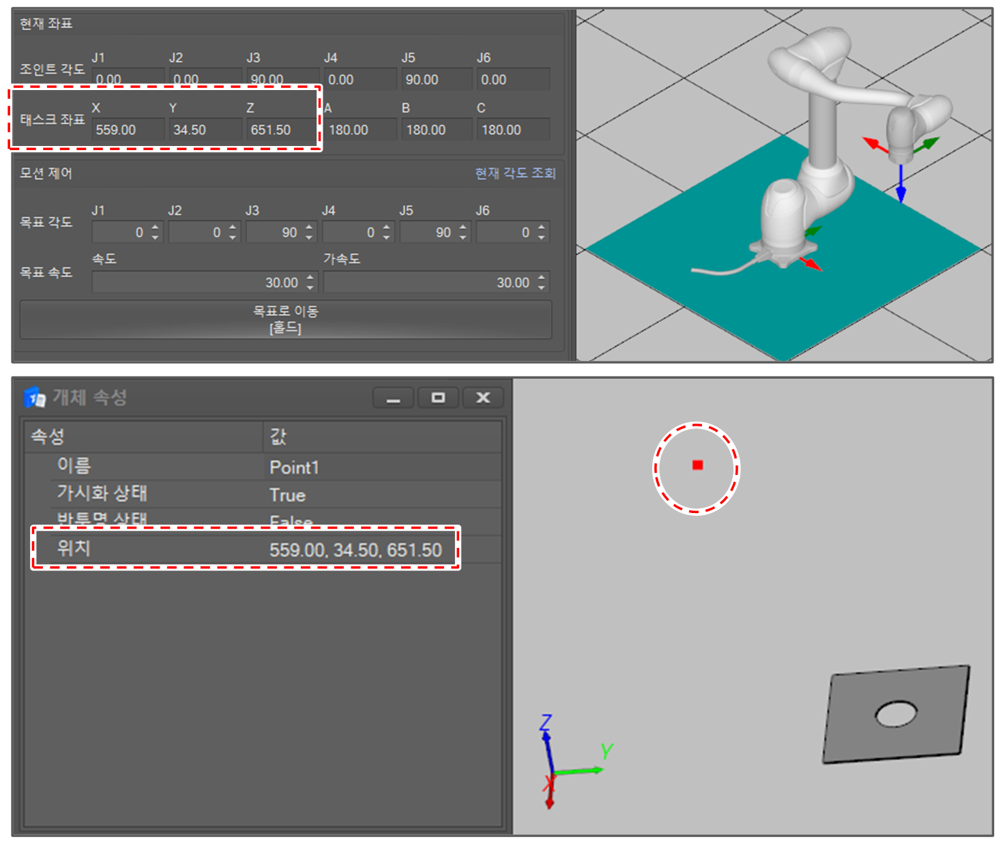Image resolution: width=1007 pixels, height=846 pixels.
Task: Select the 위치 property row
Action: point(246,549)
